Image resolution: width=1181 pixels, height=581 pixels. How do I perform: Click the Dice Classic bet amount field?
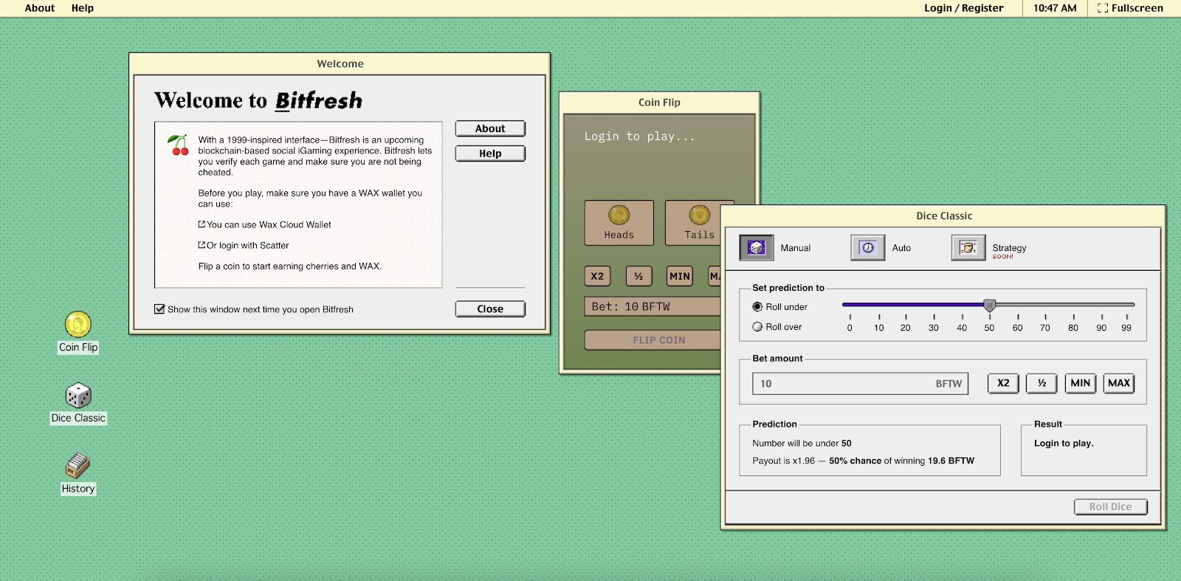860,384
